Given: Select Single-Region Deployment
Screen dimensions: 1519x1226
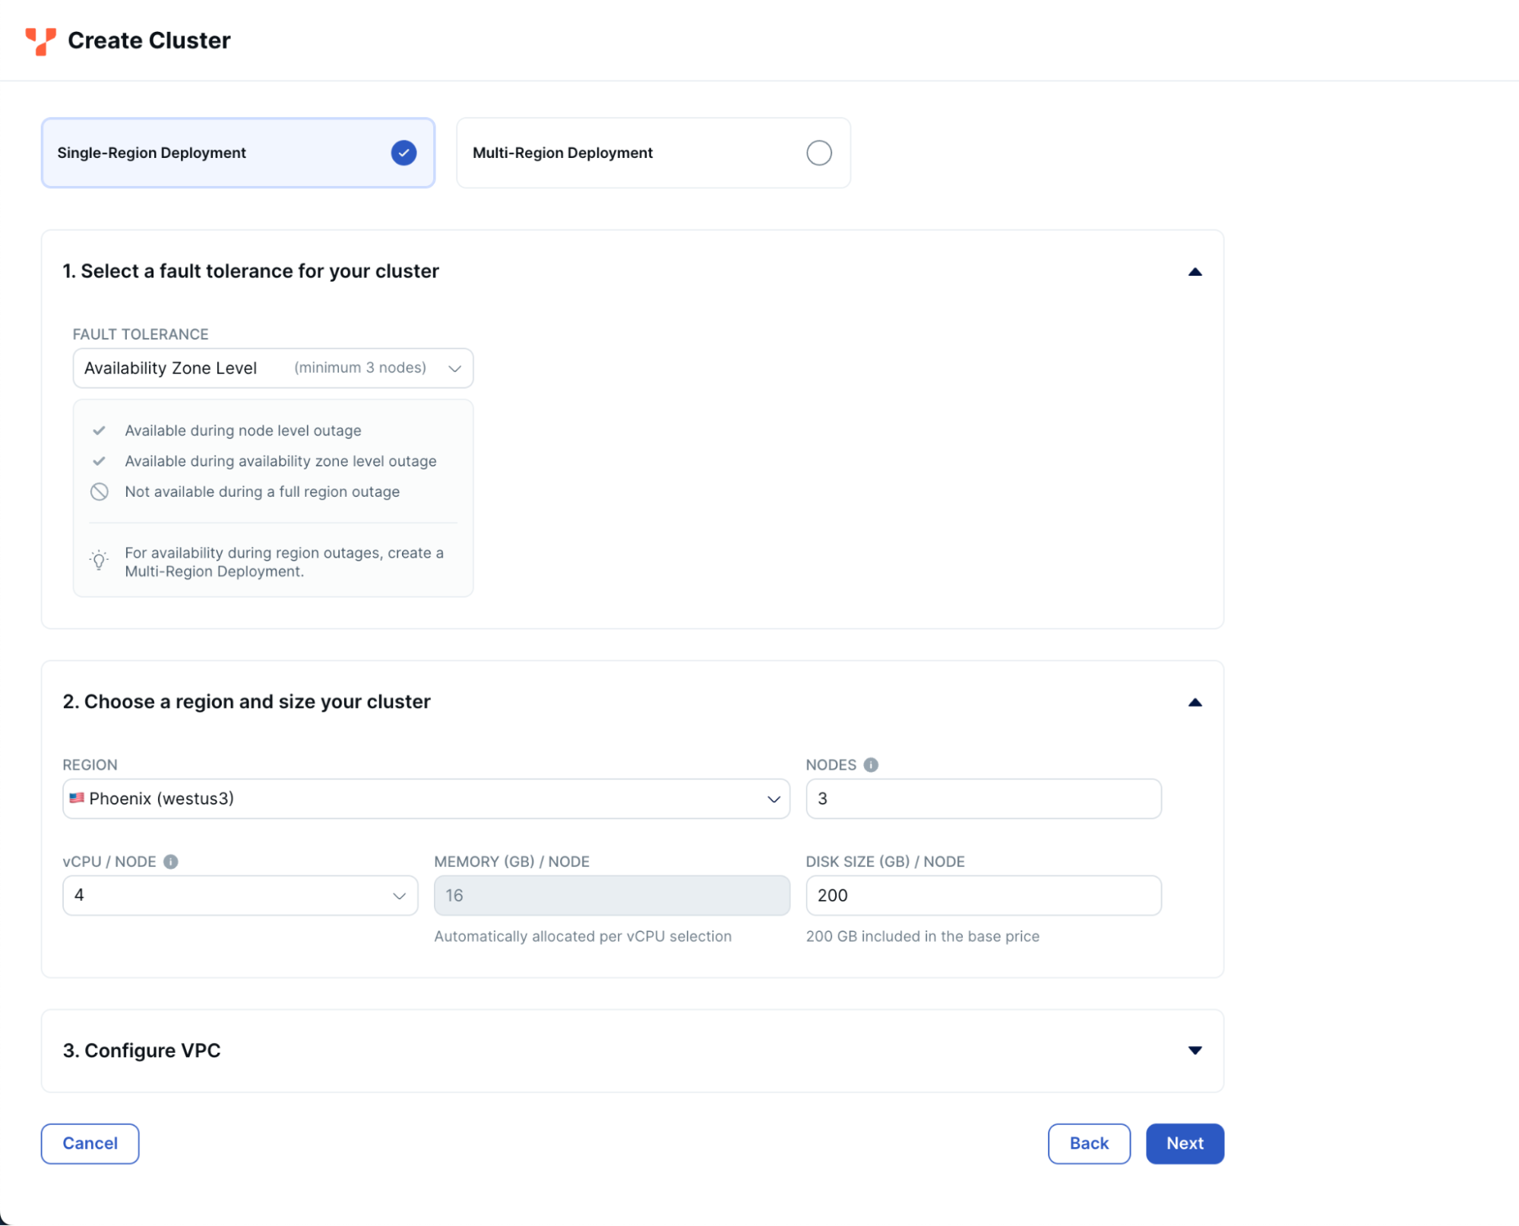Looking at the screenshot, I should pyautogui.click(x=238, y=153).
